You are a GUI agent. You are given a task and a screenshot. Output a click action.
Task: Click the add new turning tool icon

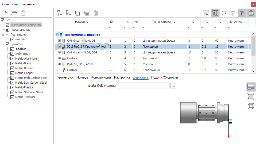pyautogui.click(x=68, y=13)
